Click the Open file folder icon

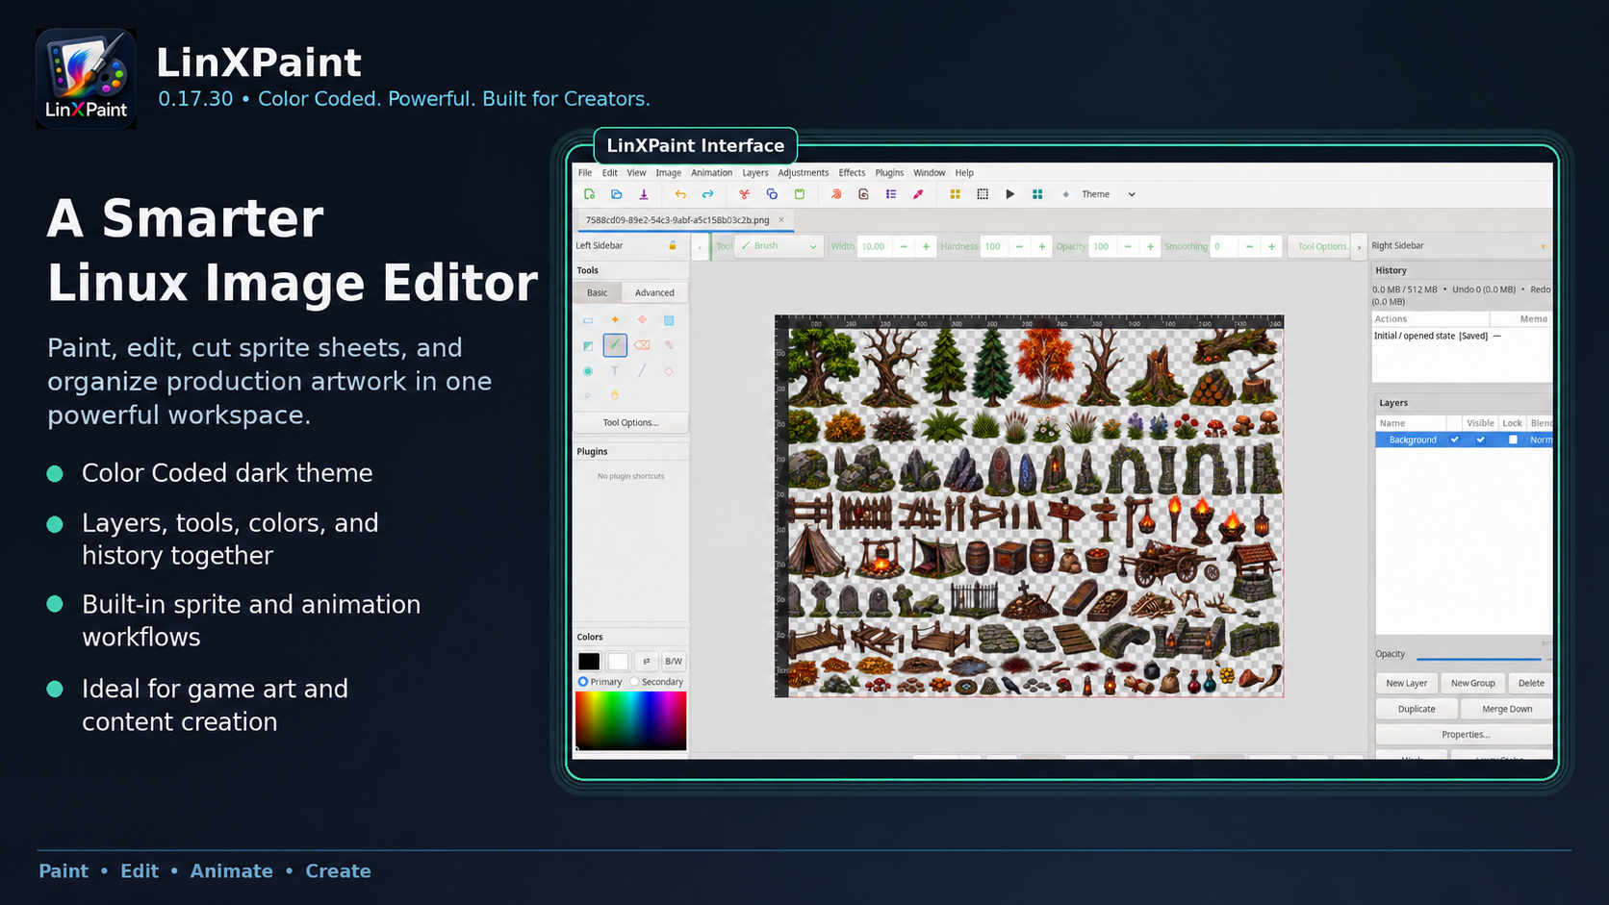pos(617,194)
